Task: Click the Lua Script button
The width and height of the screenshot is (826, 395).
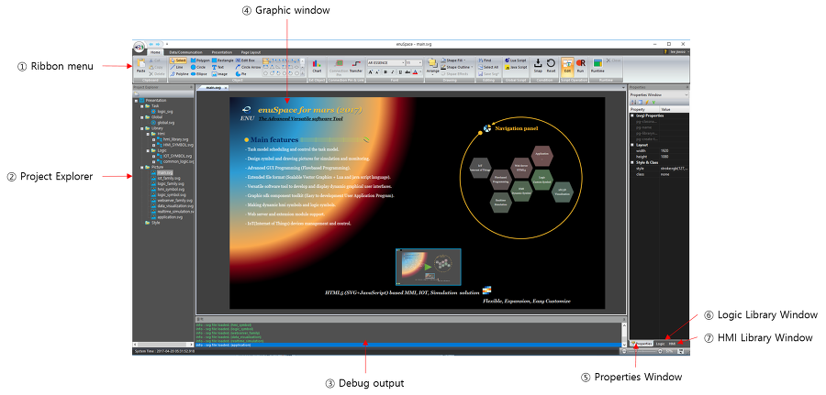Action: pyautogui.click(x=518, y=60)
